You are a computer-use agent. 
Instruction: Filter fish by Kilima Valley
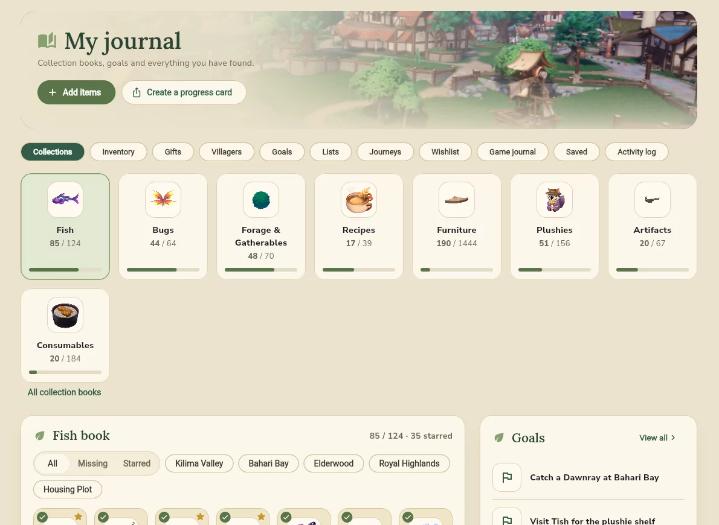point(199,463)
